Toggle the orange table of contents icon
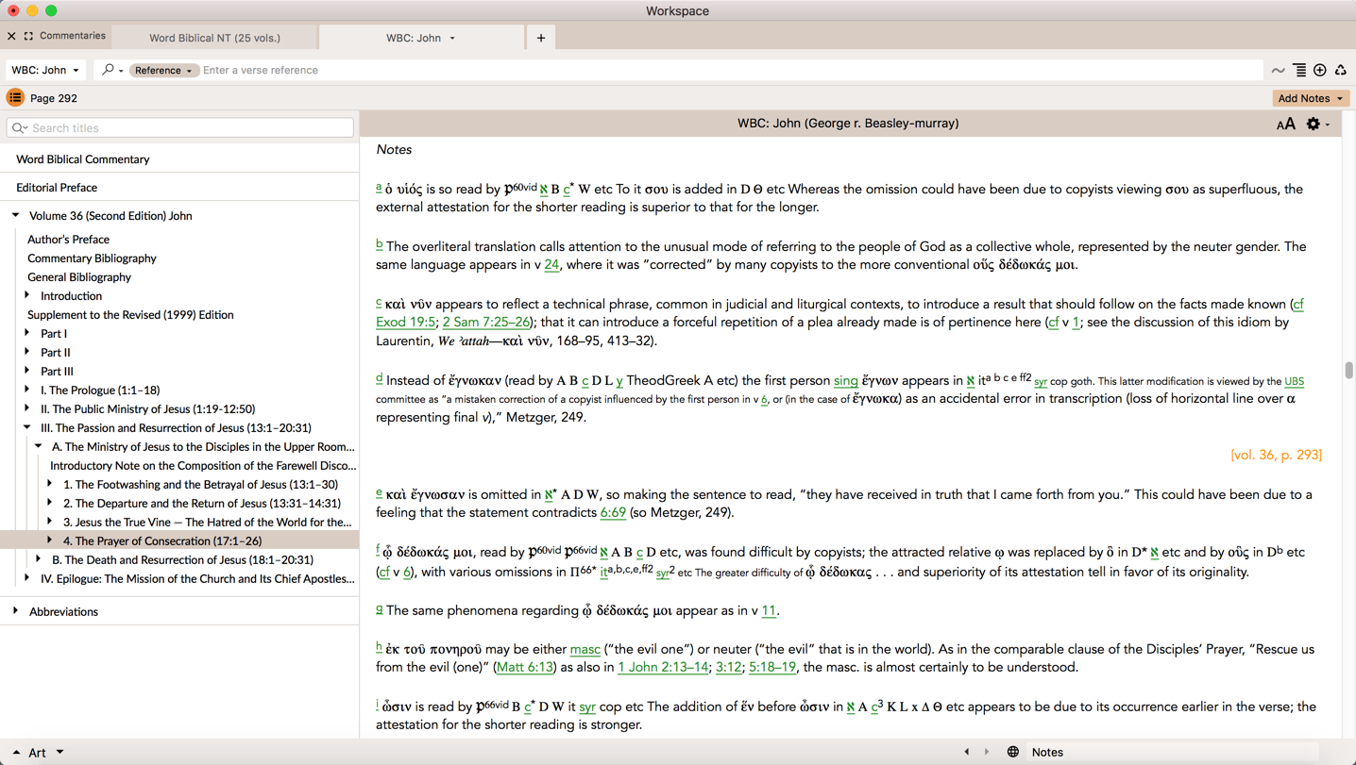Image resolution: width=1356 pixels, height=765 pixels. pos(15,97)
